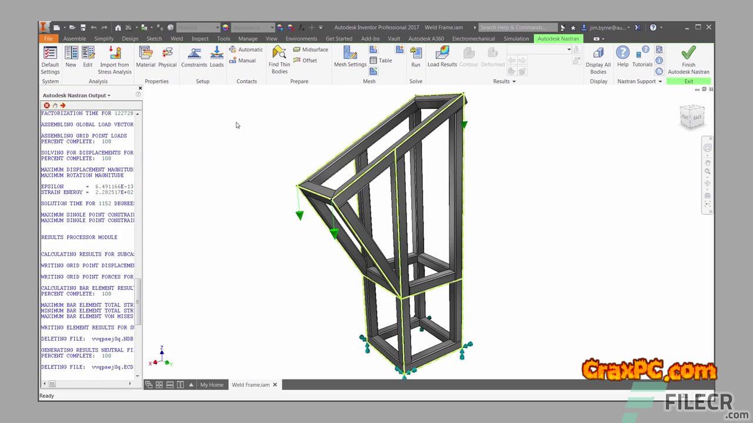Click Finish Autodesk Nastran button
Viewport: 753px width, 423px height.
coord(688,60)
